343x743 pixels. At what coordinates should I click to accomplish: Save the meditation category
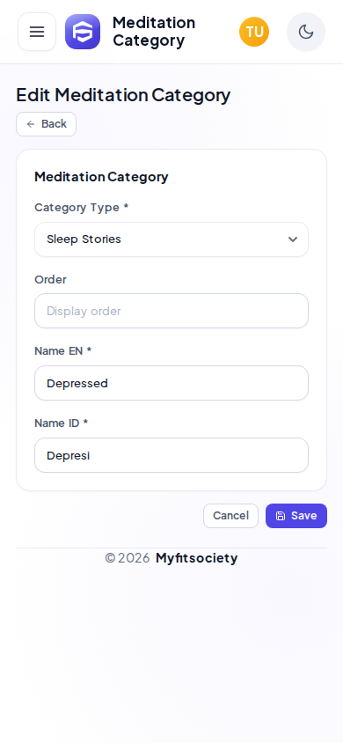tap(296, 516)
